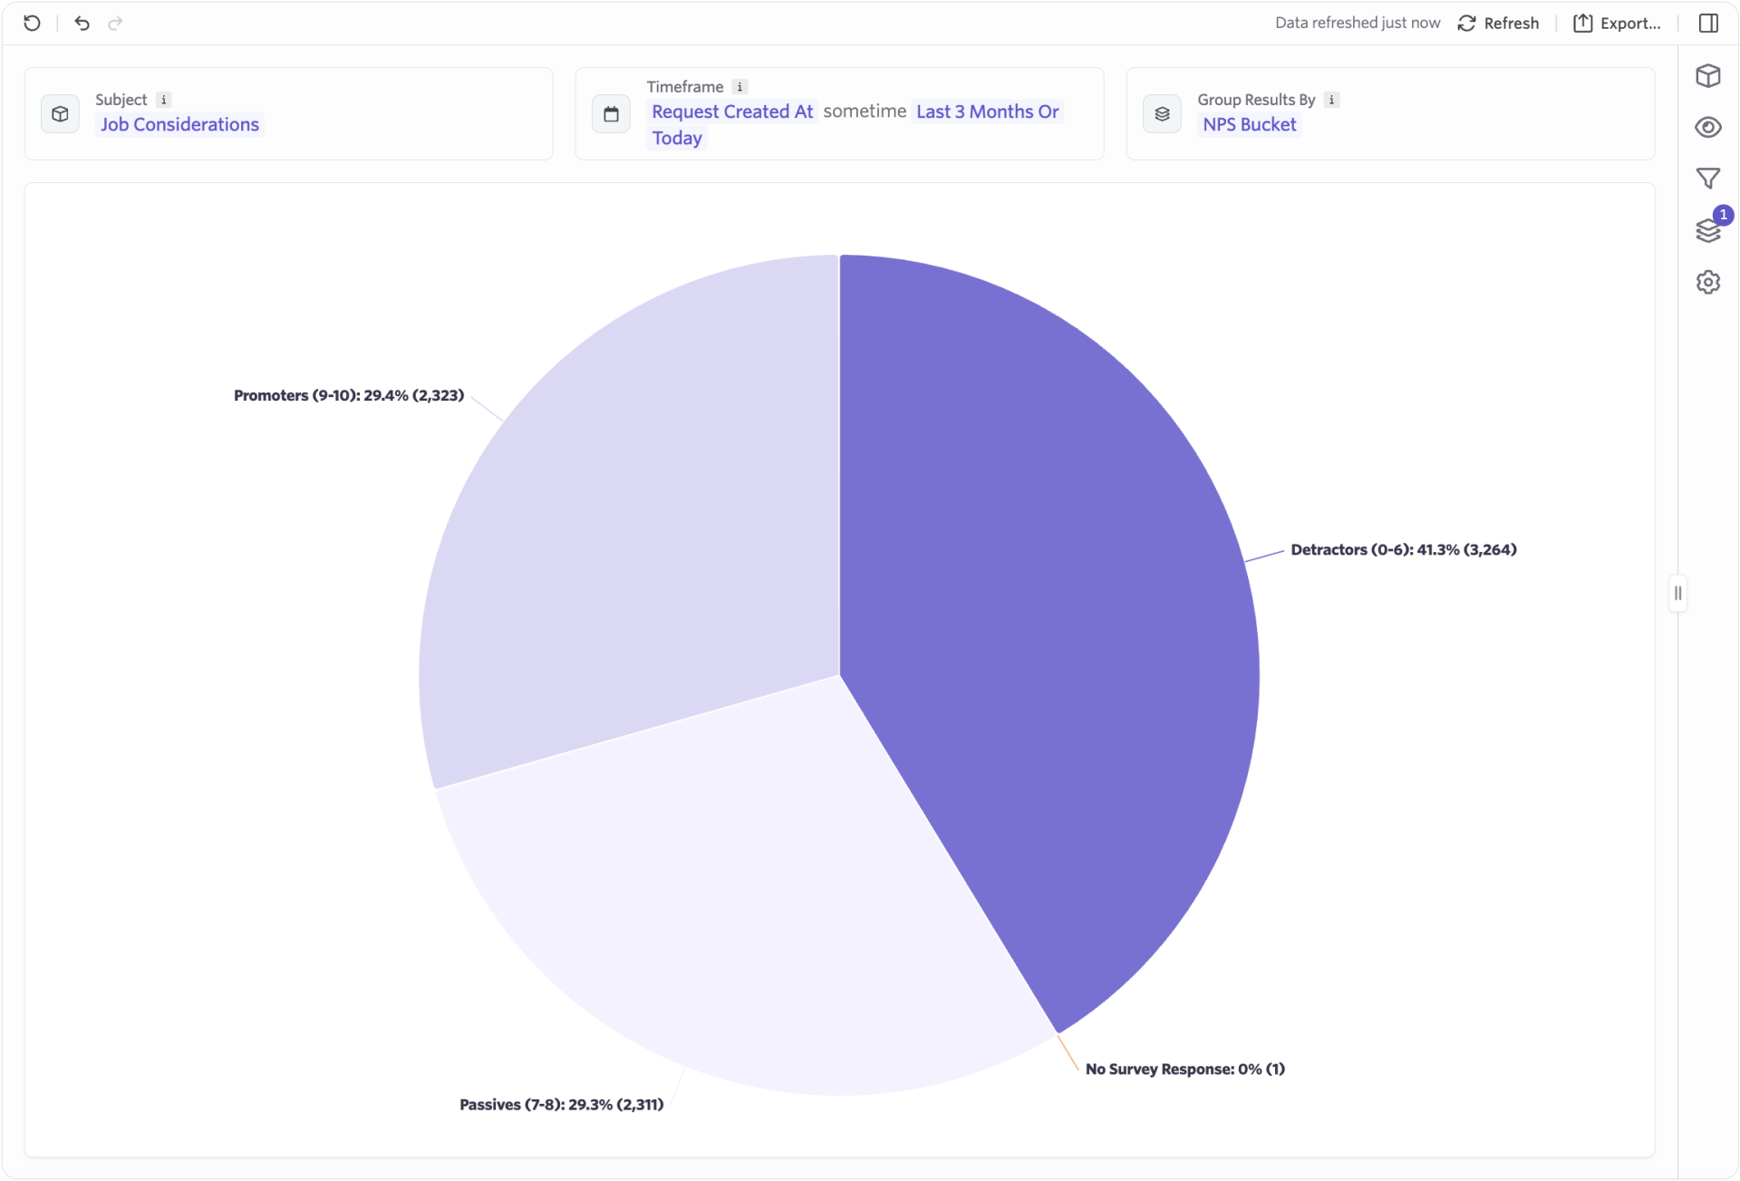This screenshot has height=1181, width=1740.
Task: Click the stacked layers icon by Group Results
Action: [x=1162, y=114]
